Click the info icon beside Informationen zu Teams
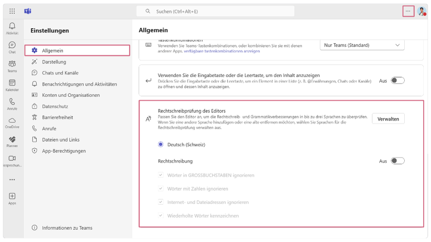 [34, 228]
